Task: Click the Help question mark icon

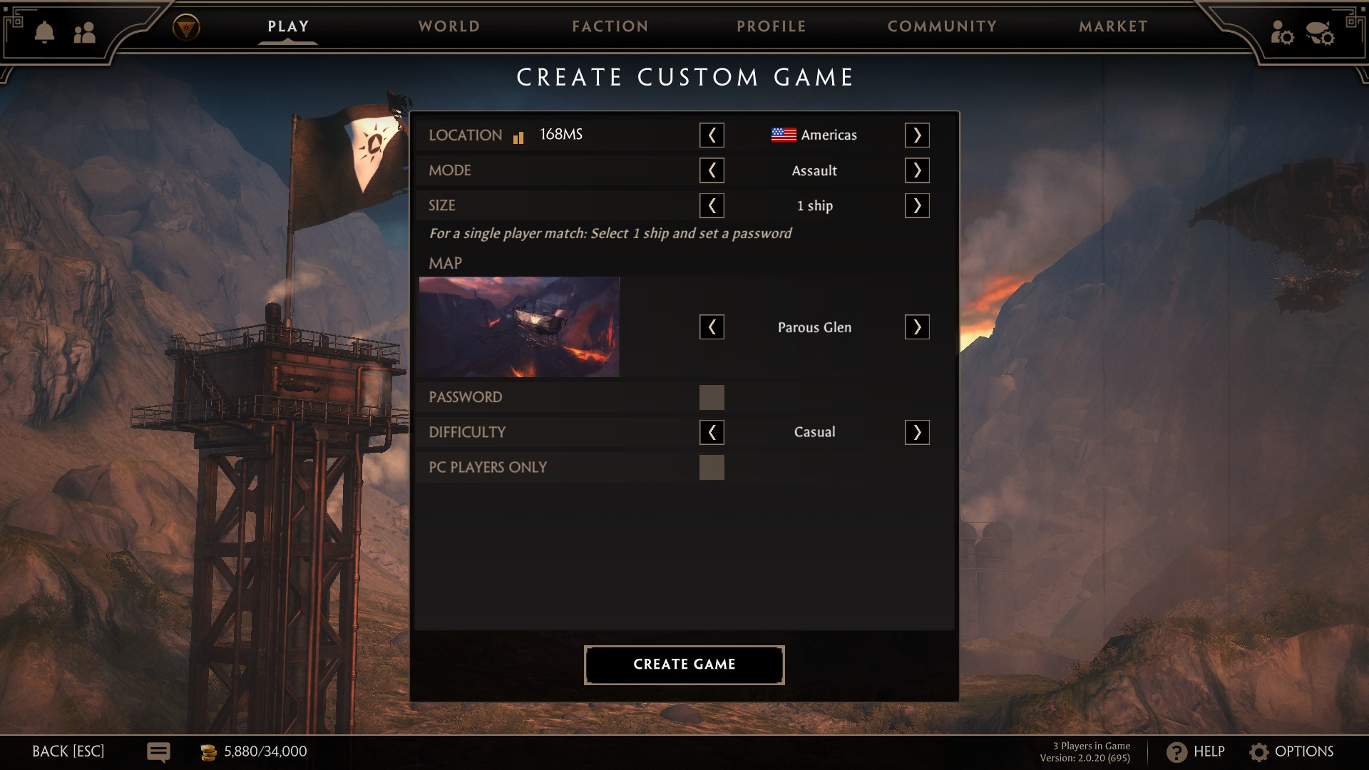Action: (x=1176, y=752)
